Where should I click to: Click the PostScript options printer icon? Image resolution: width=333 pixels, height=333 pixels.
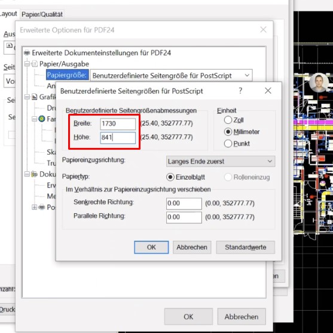click(x=42, y=207)
